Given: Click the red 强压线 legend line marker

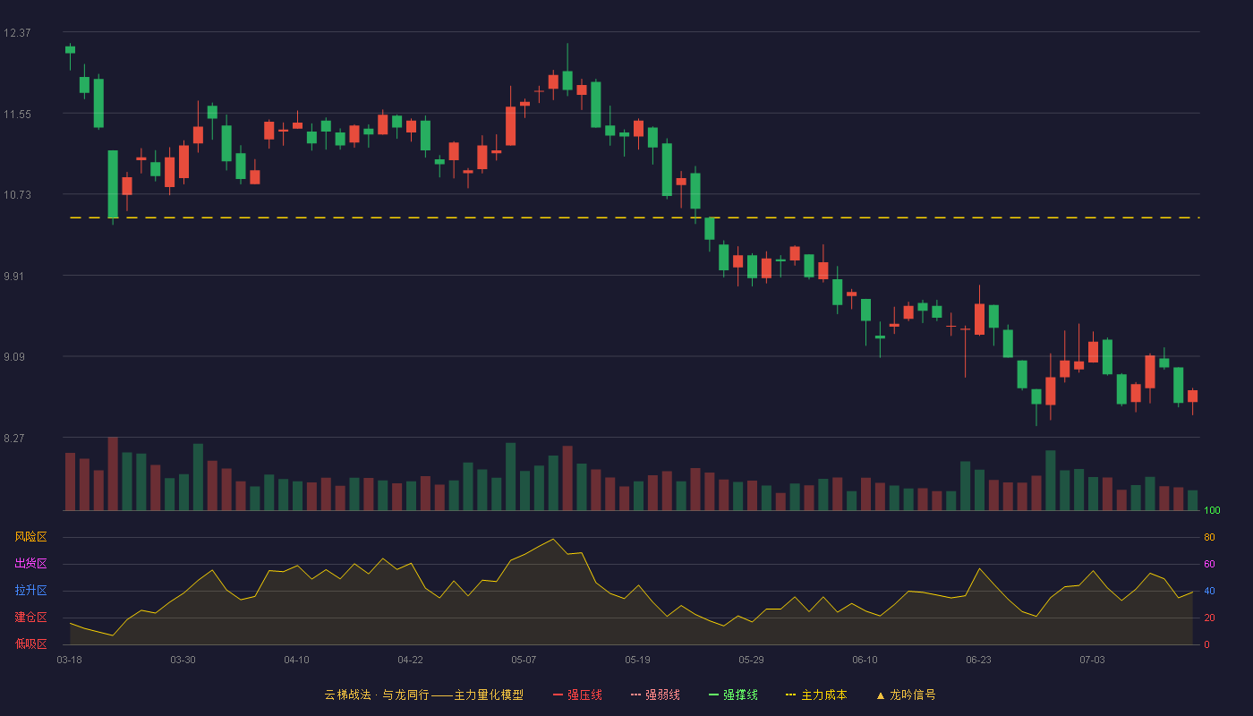Looking at the screenshot, I should tap(558, 695).
